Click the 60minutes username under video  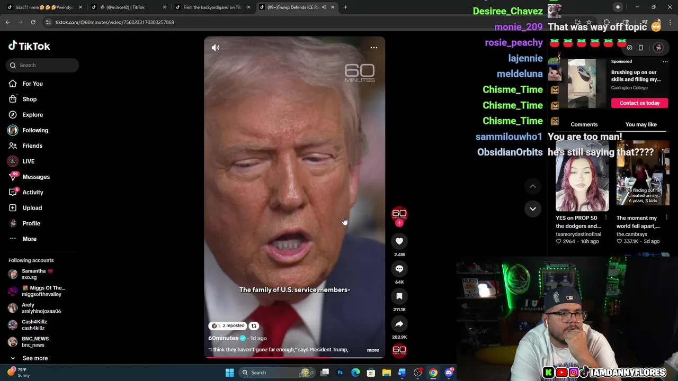coord(223,338)
